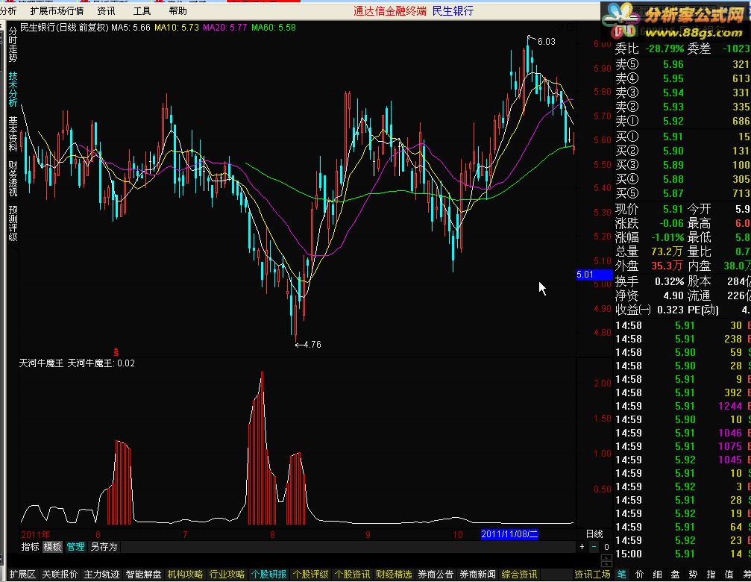Open the 机构攻略 bottom tab
This screenshot has height=582, width=751.
click(x=185, y=575)
